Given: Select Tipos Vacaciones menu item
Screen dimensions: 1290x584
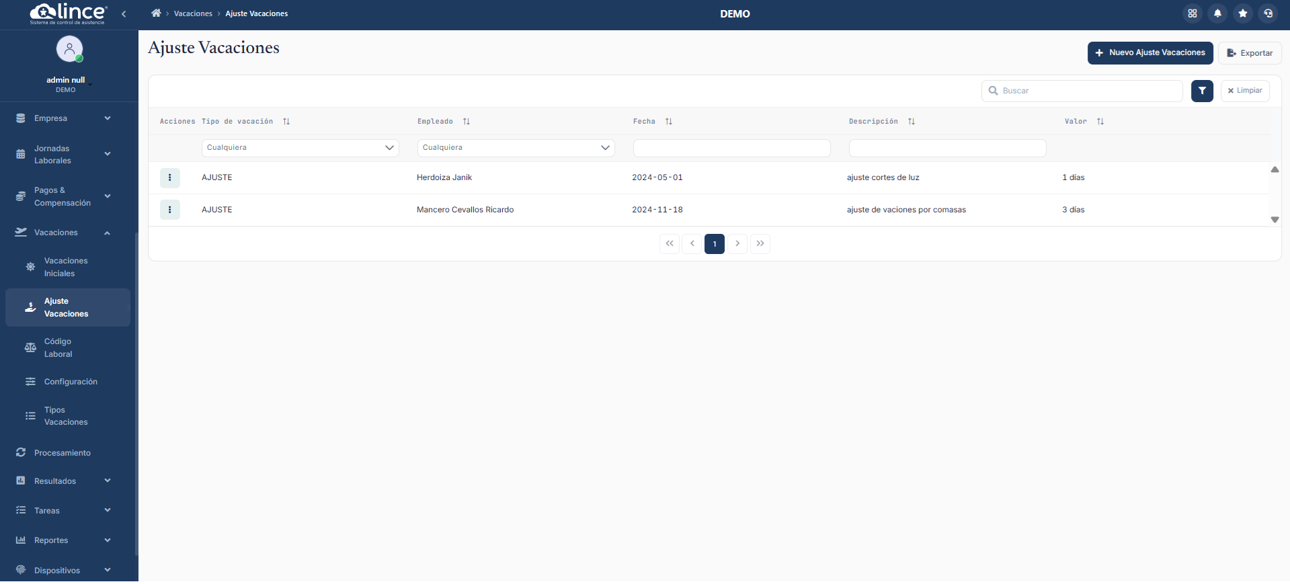Looking at the screenshot, I should click(x=66, y=416).
